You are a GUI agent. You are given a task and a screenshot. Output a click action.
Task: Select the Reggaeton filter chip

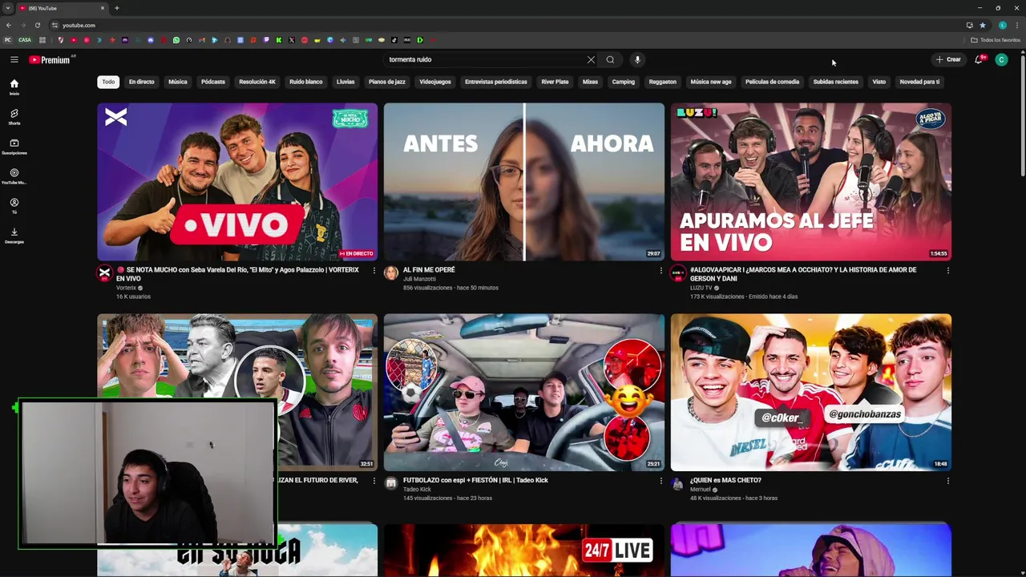[662, 82]
